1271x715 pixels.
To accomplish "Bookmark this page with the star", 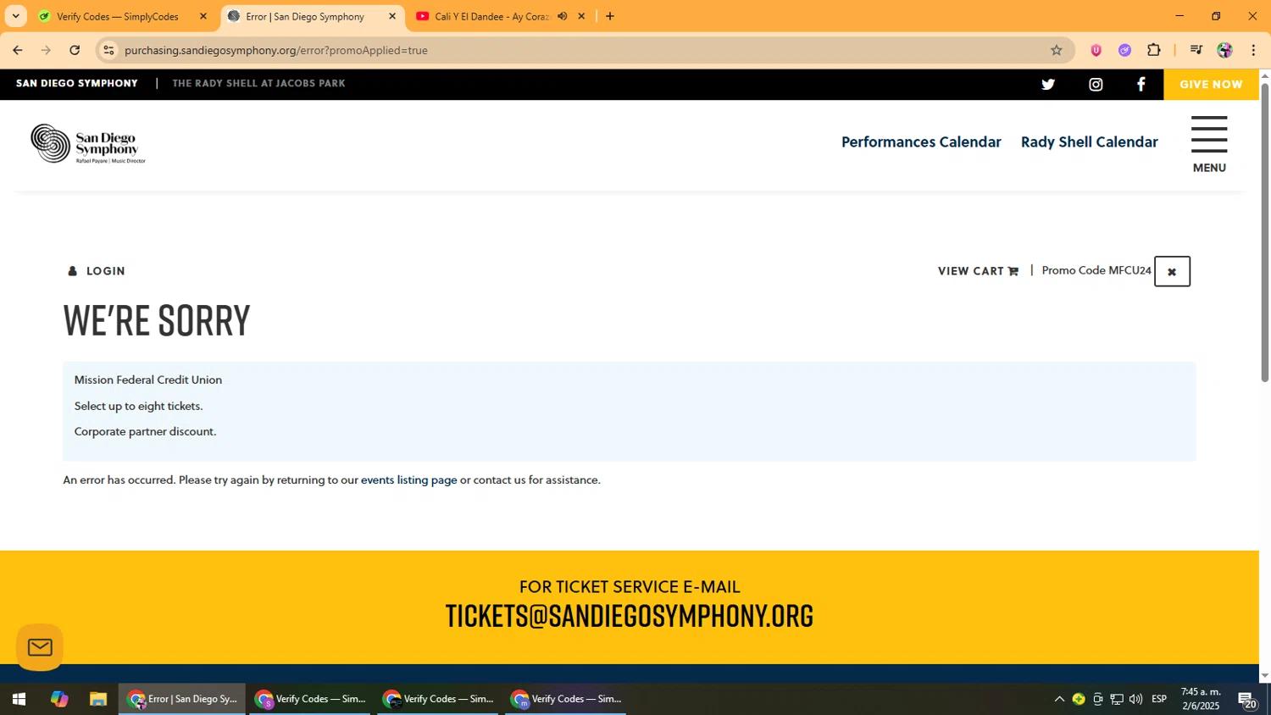I will [1056, 50].
